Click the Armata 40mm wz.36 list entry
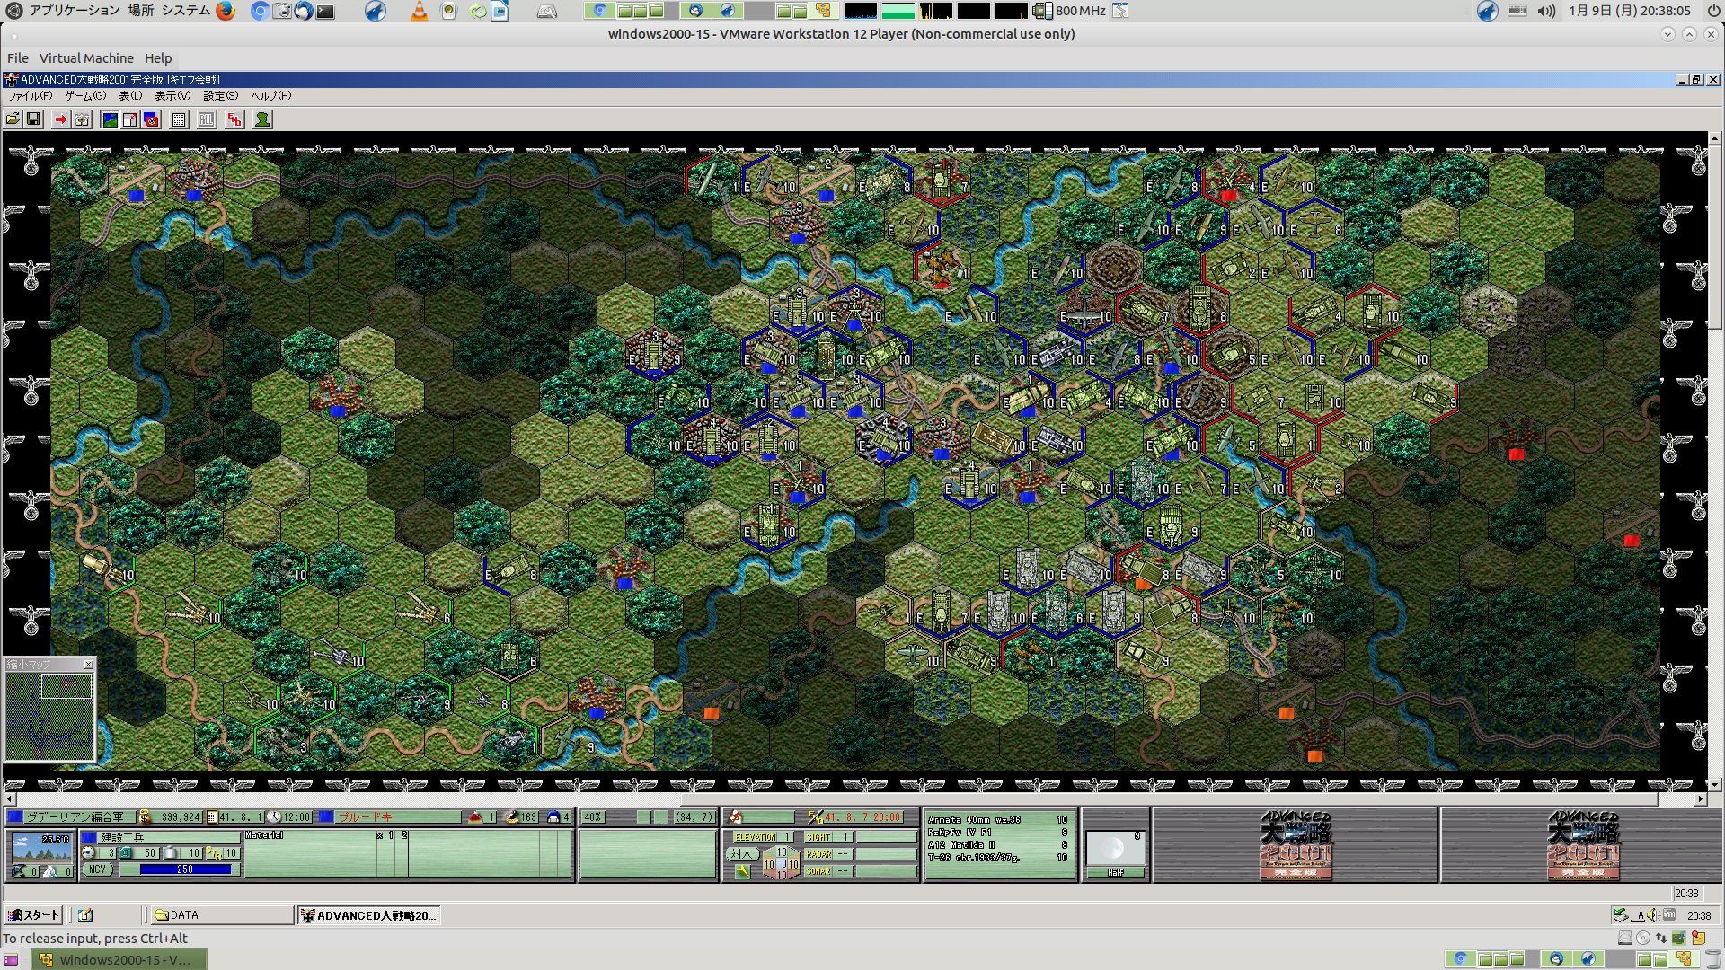Screen dimensions: 1725x970 point(997,820)
